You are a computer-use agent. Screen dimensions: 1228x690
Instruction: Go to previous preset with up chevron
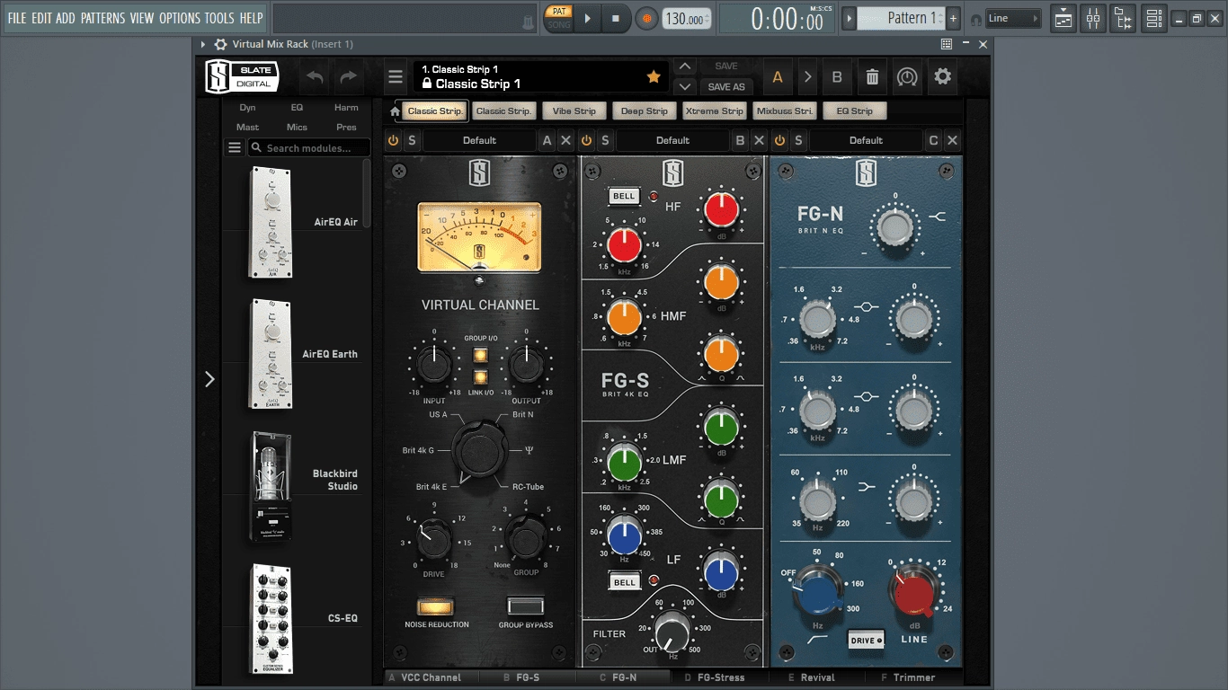coord(685,66)
